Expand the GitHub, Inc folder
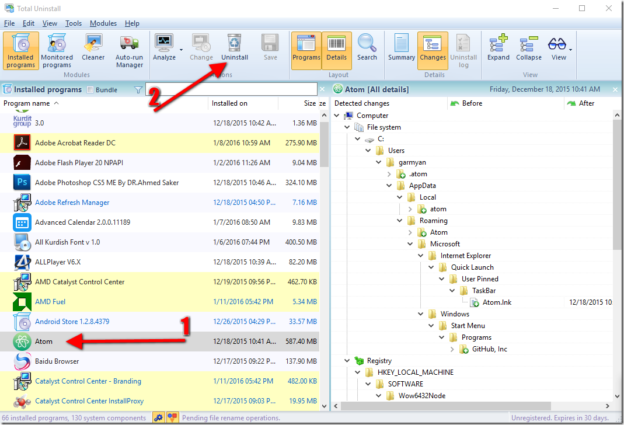624x425 pixels. (x=452, y=349)
